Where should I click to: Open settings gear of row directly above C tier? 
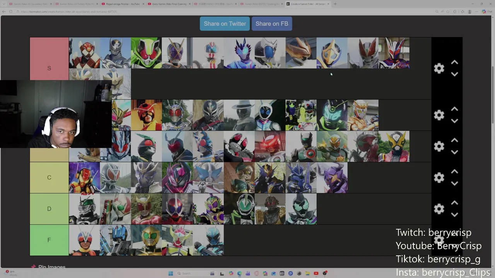pyautogui.click(x=439, y=146)
